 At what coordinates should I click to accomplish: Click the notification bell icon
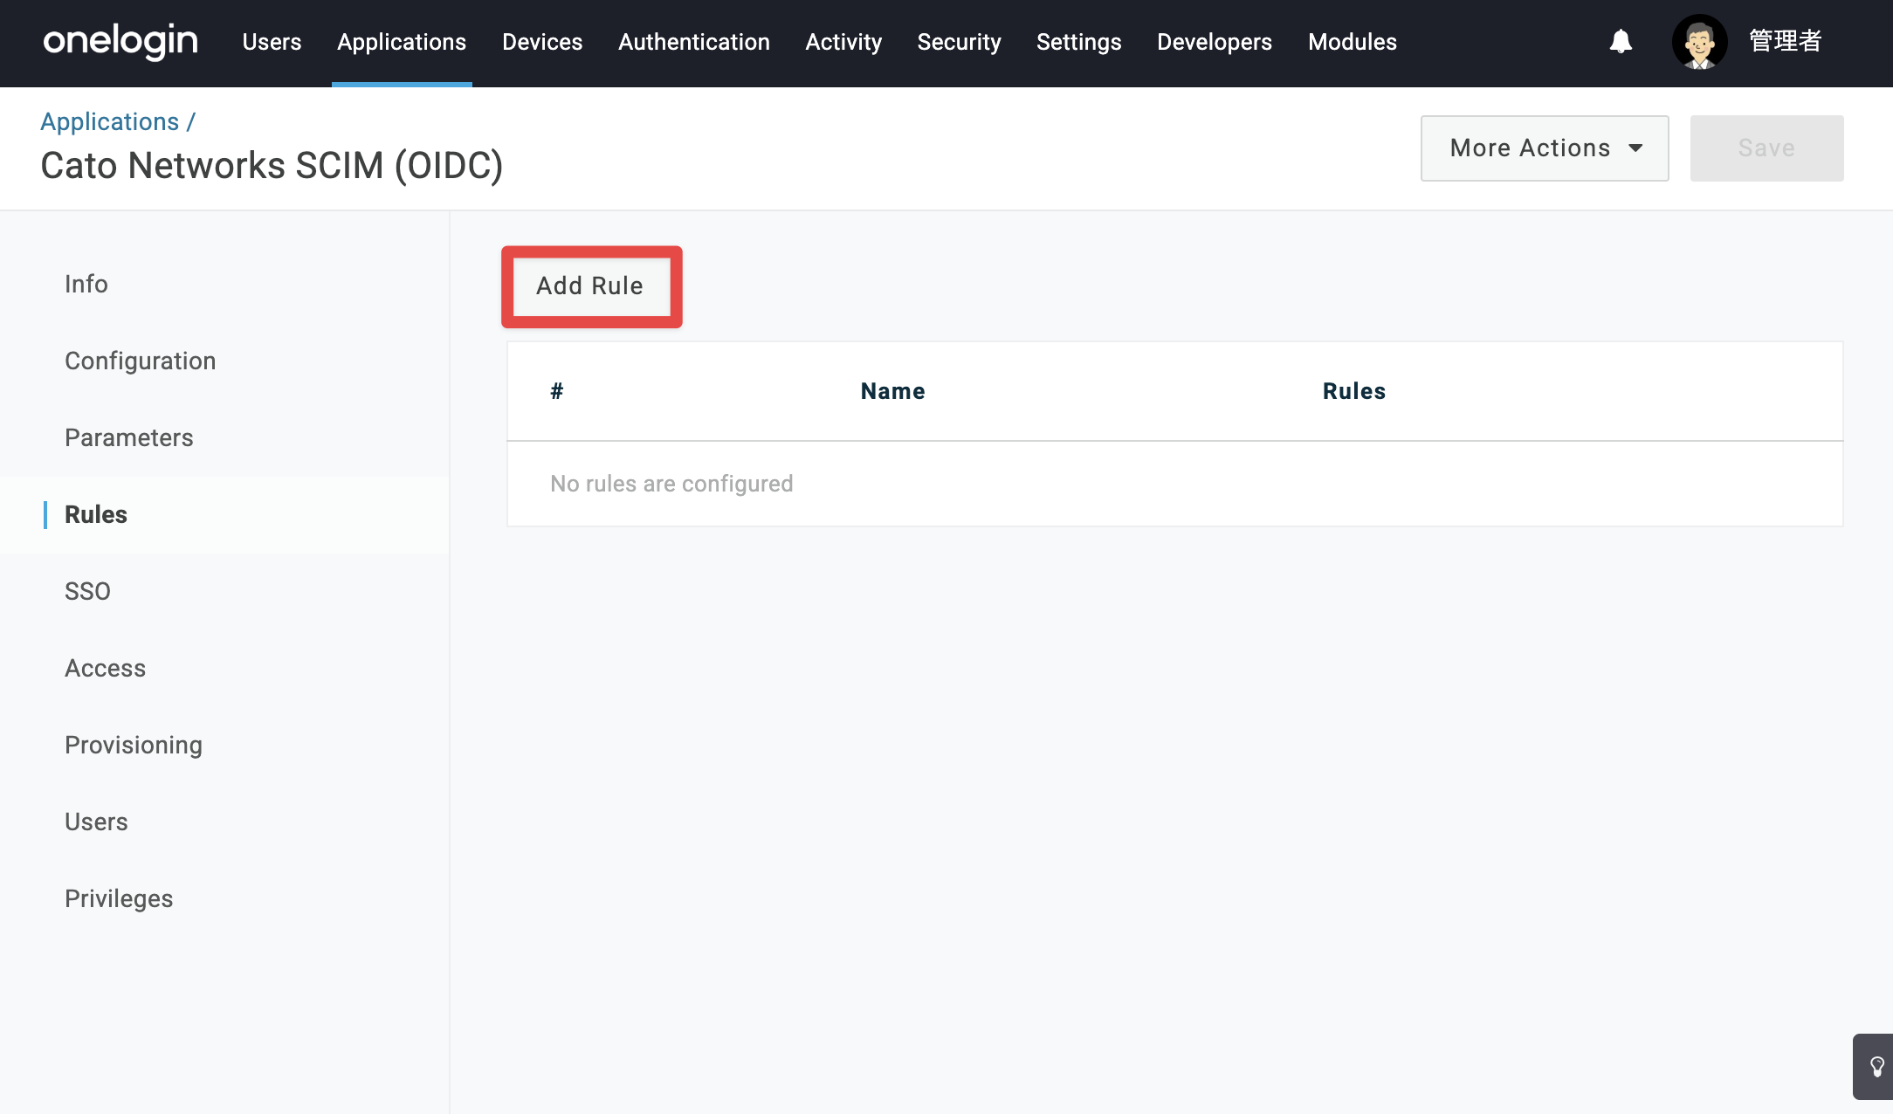(1621, 42)
